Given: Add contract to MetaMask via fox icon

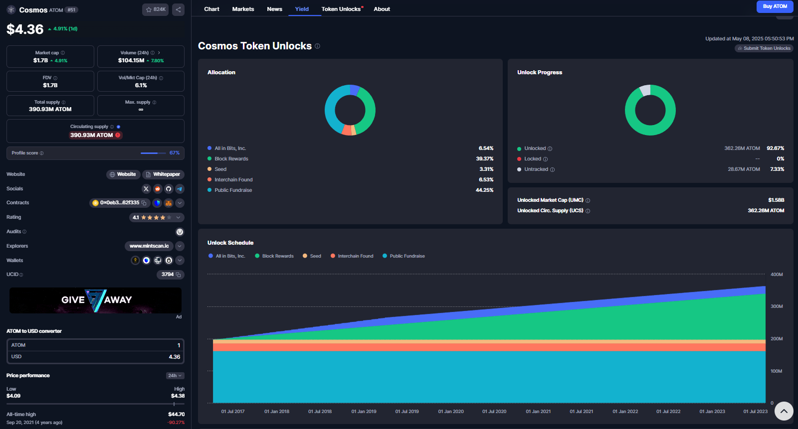Looking at the screenshot, I should coord(169,203).
